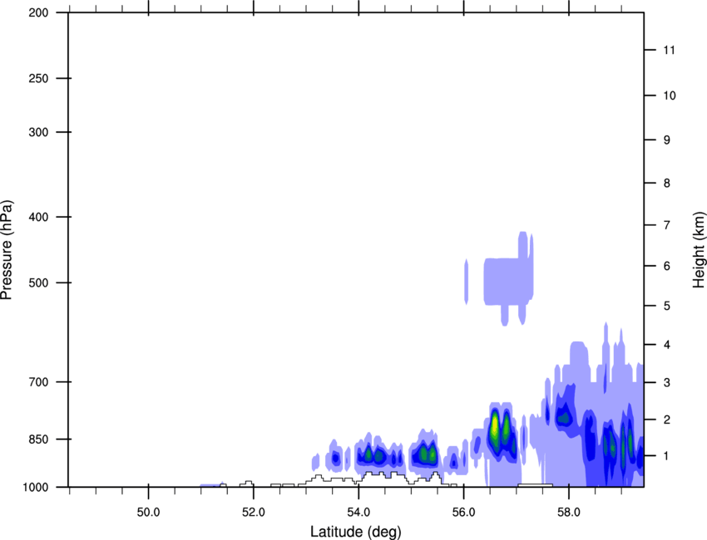
Task: Click the 8 km height label
Action: (x=667, y=183)
